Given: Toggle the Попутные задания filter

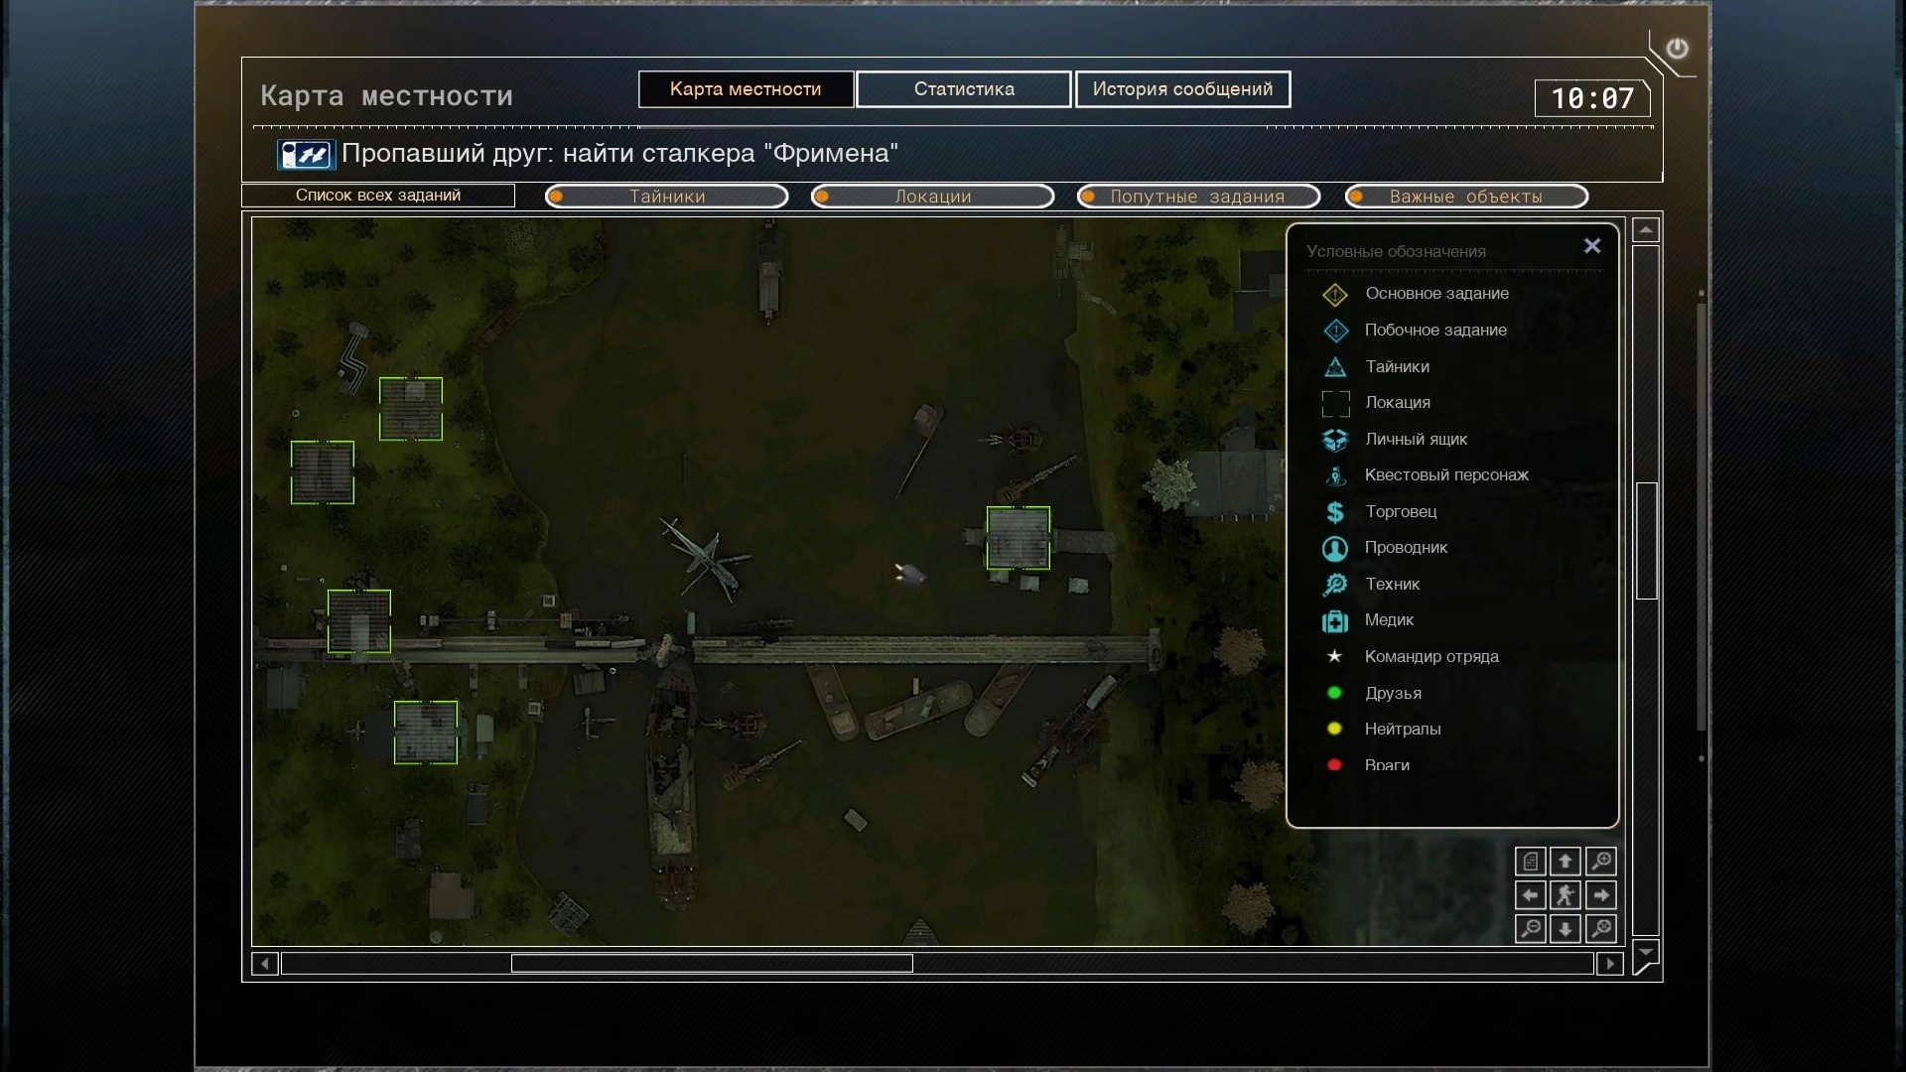Looking at the screenshot, I should 1199,197.
